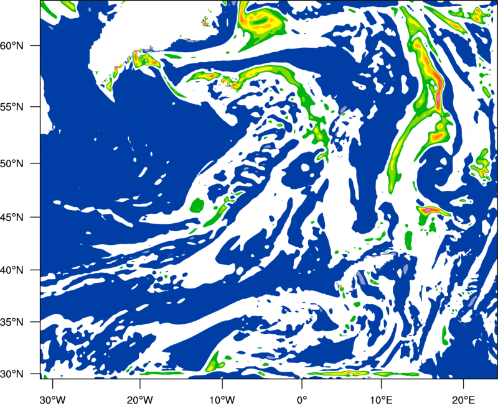Click the 55°N latitude label
This screenshot has height=404, width=498.
12,107
